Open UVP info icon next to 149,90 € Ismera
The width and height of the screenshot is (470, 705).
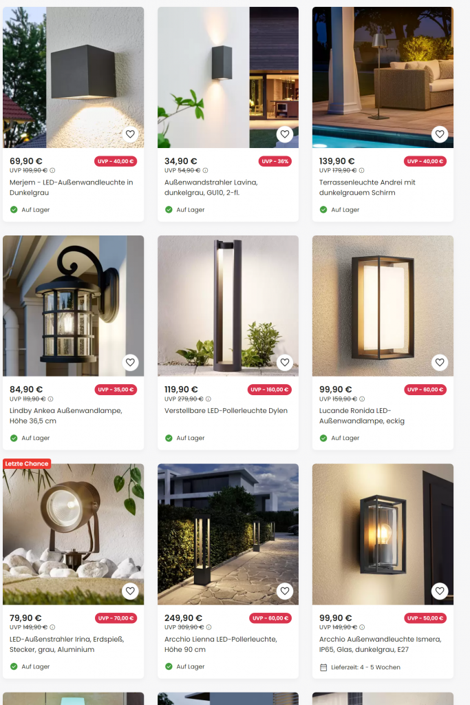(x=362, y=627)
